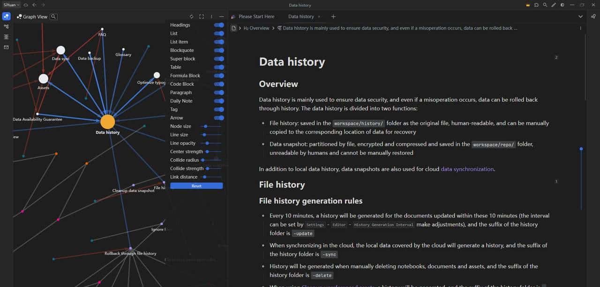Toggle the Headings switch off
The image size is (600, 287).
click(x=219, y=25)
